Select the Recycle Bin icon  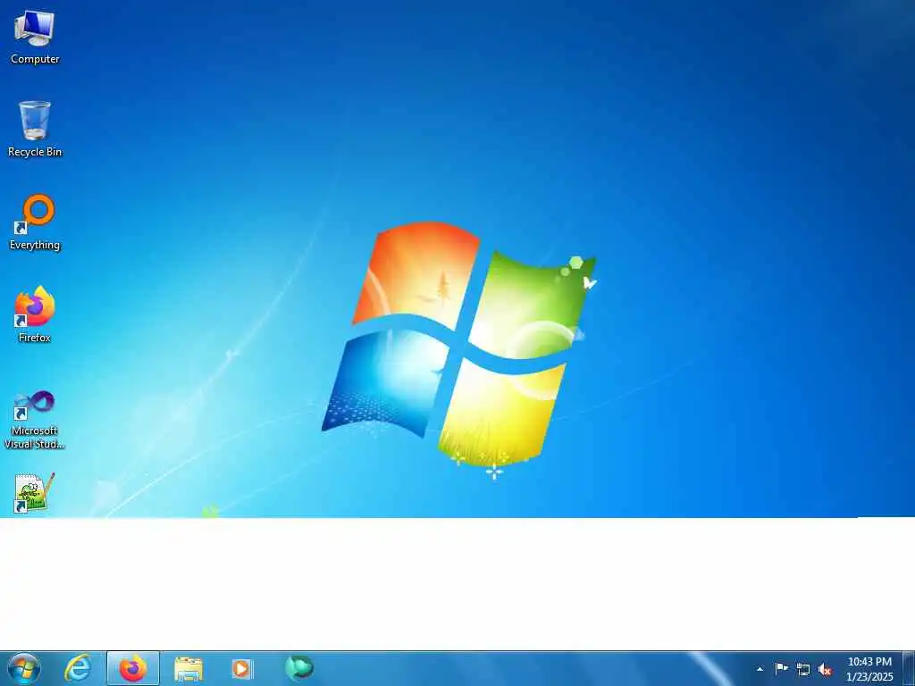point(35,129)
